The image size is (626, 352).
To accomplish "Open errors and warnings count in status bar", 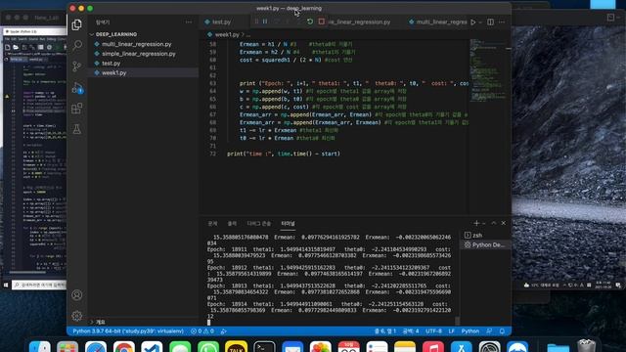I will click(202, 331).
